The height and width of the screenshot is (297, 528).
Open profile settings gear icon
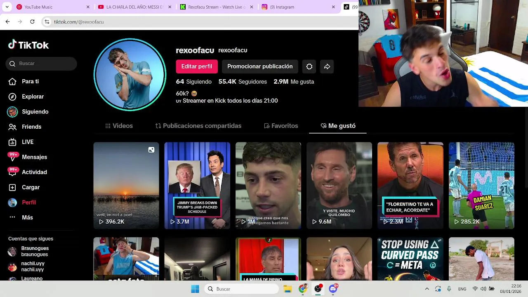pos(309,66)
